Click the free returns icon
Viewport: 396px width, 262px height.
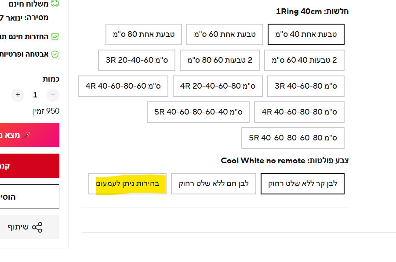(x=55, y=36)
